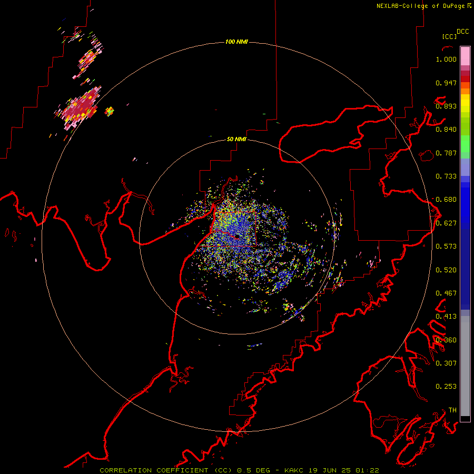Pick the gray color bar segment
Image resolution: width=474 pixels, height=474 pixels.
465,366
